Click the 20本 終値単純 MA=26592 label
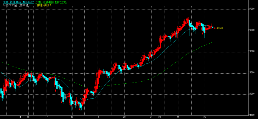 17,2
